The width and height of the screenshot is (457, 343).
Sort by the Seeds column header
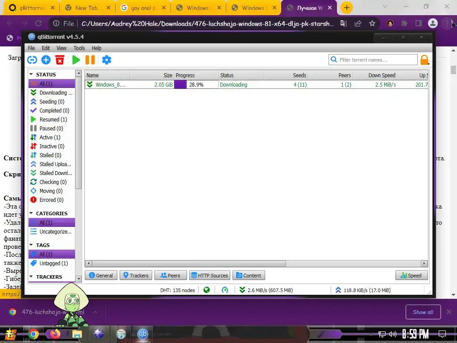click(x=285, y=75)
